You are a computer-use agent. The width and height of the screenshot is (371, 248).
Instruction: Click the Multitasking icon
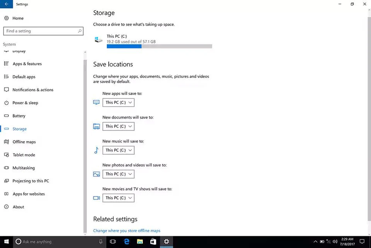click(7, 168)
